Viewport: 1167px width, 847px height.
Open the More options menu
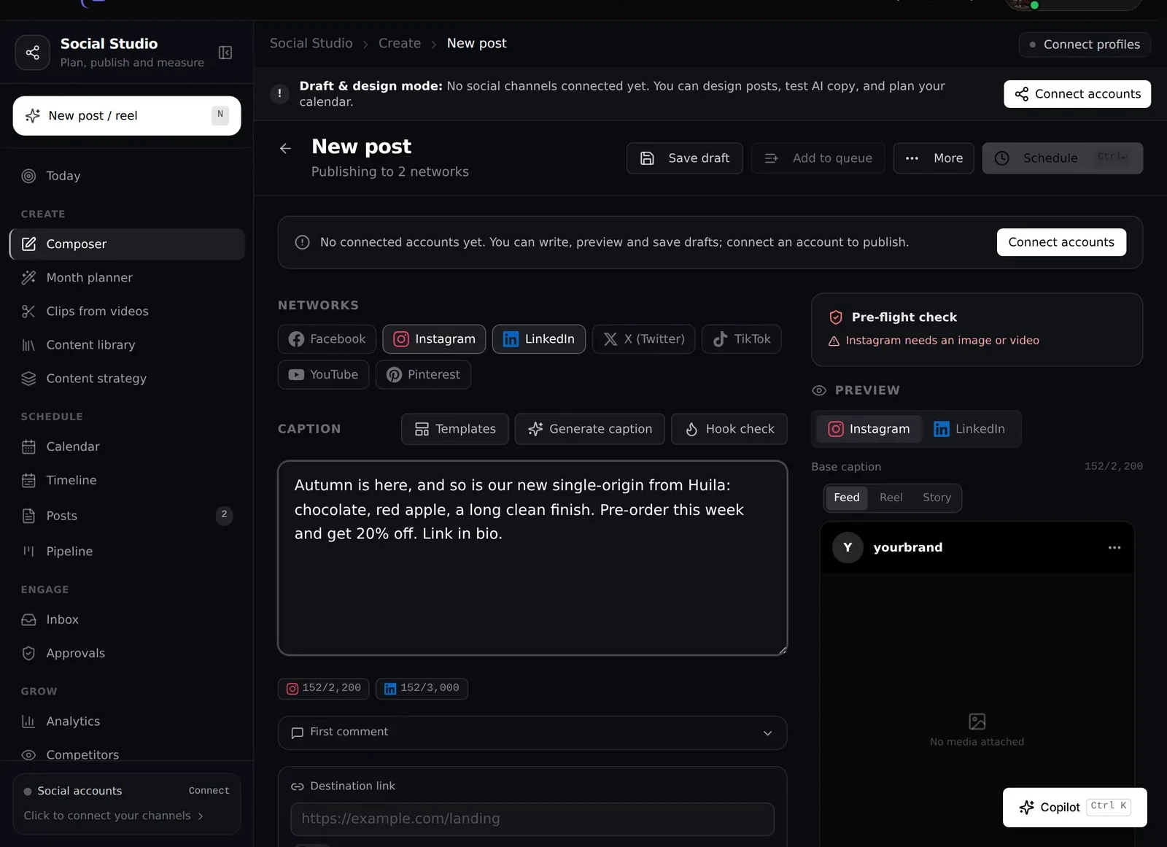(x=934, y=158)
